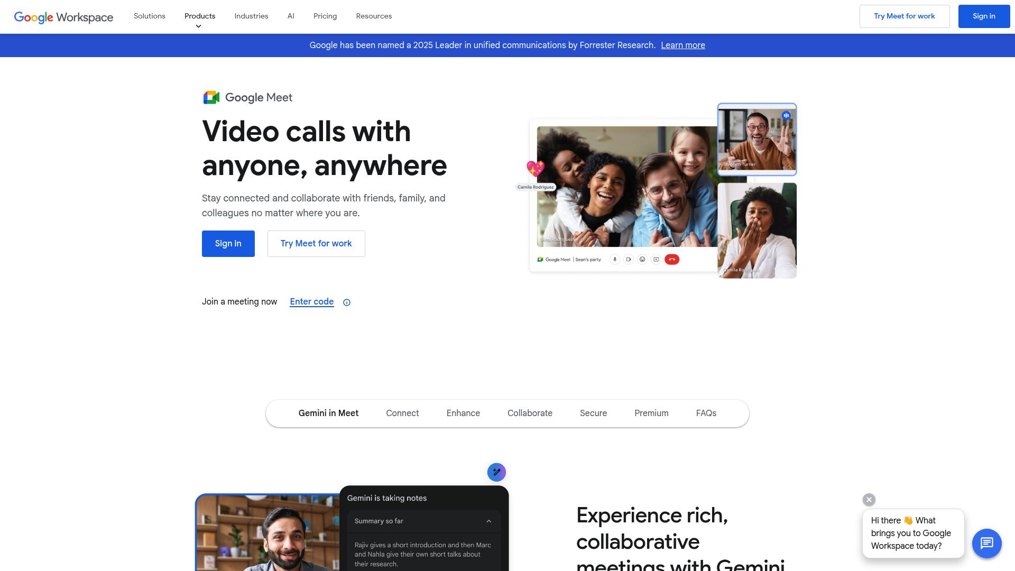Screen dimensions: 1015x571
Task: Expand the Products menu chevron
Action: click(198, 26)
